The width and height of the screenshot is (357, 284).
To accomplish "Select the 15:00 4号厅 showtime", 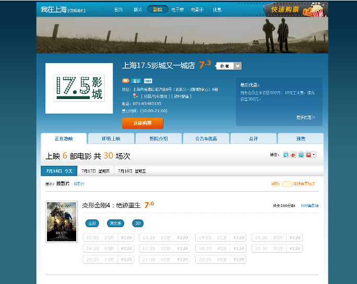I will click(277, 238).
